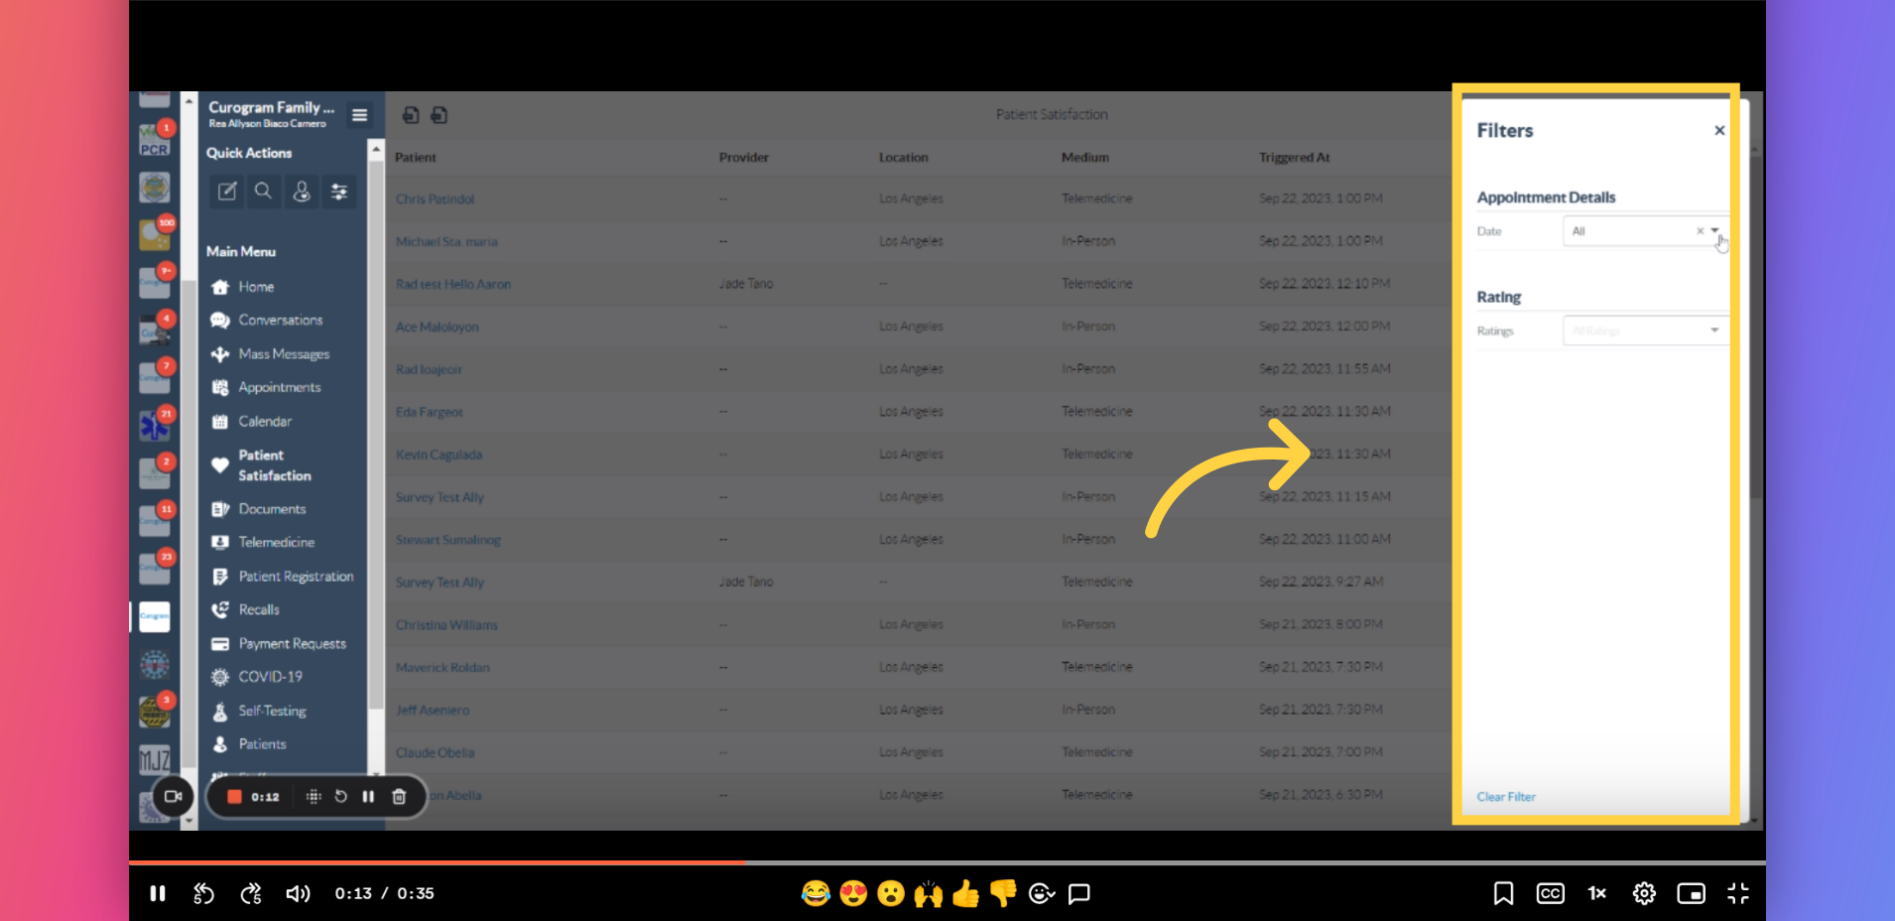Open the video settings gear
The width and height of the screenshot is (1895, 921).
coord(1644,894)
